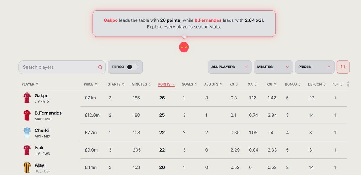Click Isak's Liverpool shirt icon
This screenshot has height=175, width=361.
coord(27,150)
